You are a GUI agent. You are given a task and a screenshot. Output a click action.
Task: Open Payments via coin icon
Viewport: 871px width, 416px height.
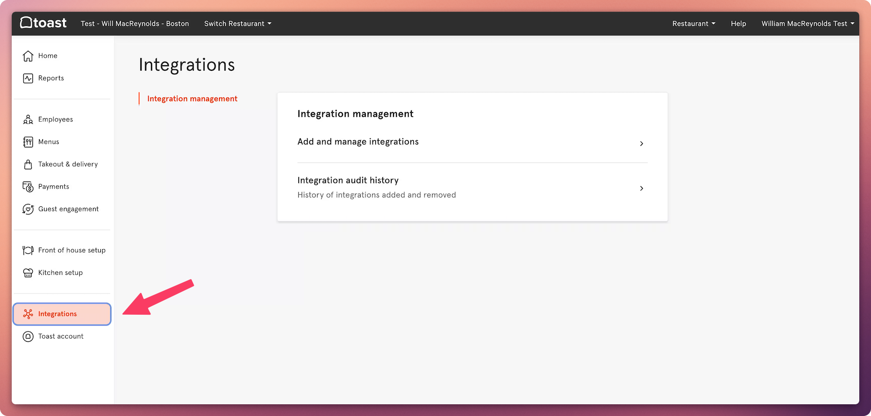pos(28,187)
